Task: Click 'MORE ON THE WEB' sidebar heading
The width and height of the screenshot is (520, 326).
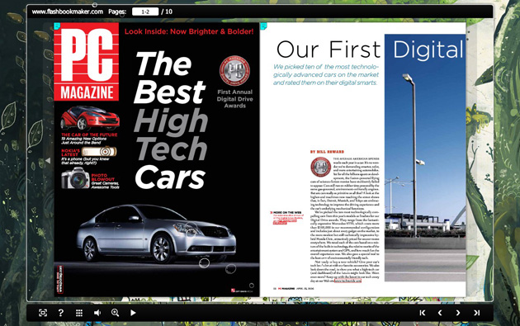Action: click(x=287, y=212)
